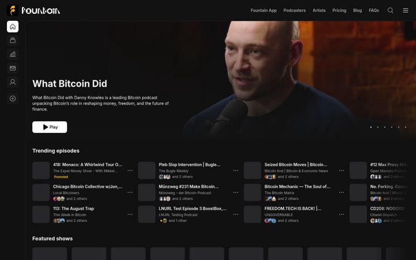Open #12 Max Proxy episode

[x=388, y=165]
